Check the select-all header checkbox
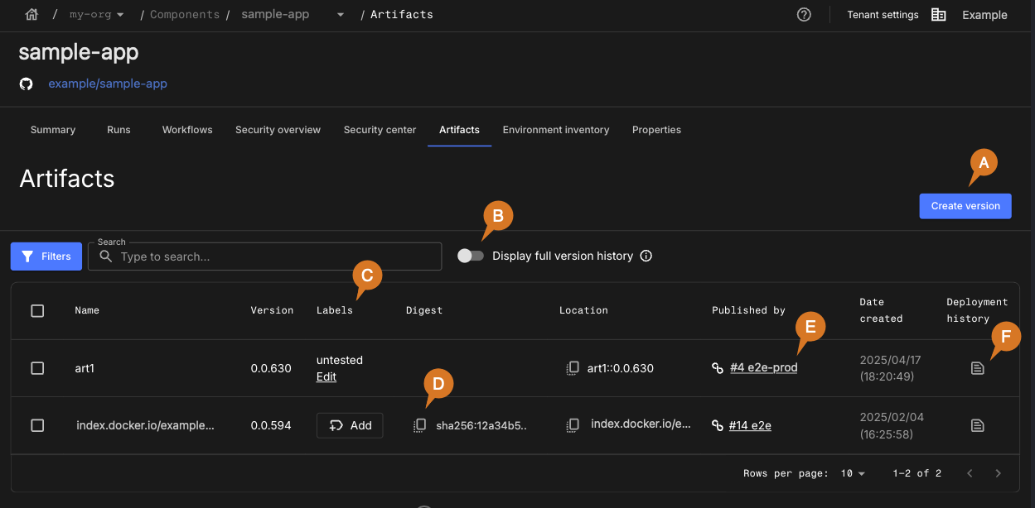The image size is (1035, 508). click(37, 311)
